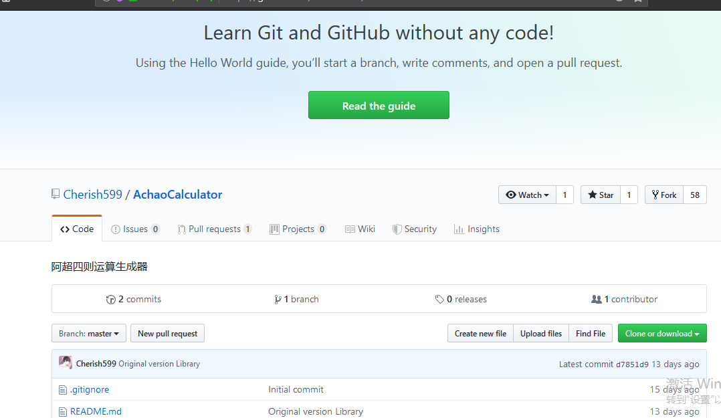Click the Code tab angle-brackets icon

pos(65,229)
